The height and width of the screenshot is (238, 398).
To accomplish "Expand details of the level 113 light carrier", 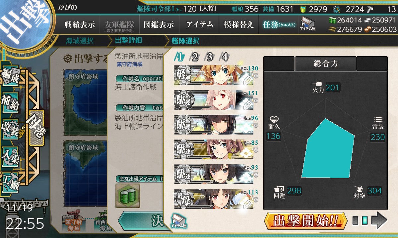I will point(256,199).
